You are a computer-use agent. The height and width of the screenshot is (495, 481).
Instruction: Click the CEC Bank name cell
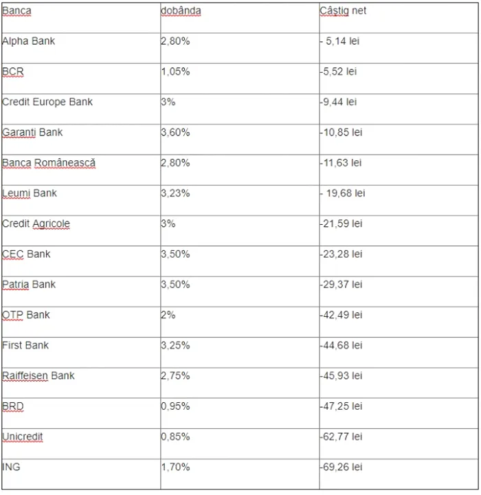pyautogui.click(x=27, y=254)
